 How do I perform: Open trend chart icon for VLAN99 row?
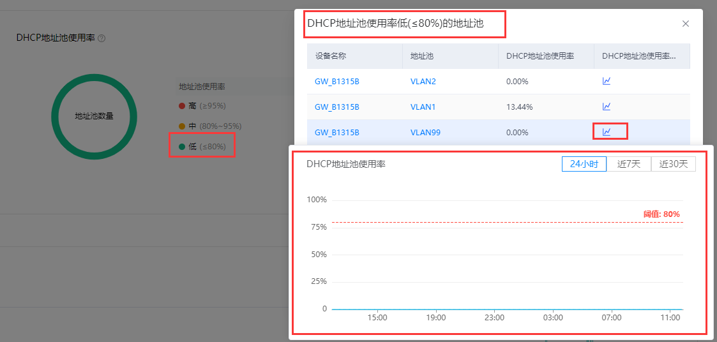click(x=607, y=132)
